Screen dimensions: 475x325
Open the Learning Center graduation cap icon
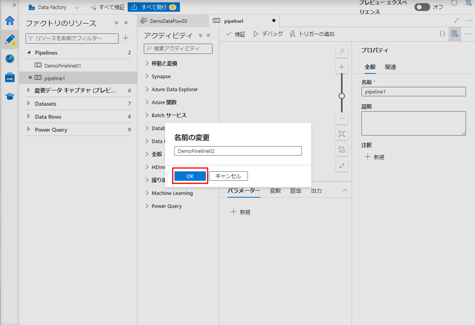coord(10,96)
